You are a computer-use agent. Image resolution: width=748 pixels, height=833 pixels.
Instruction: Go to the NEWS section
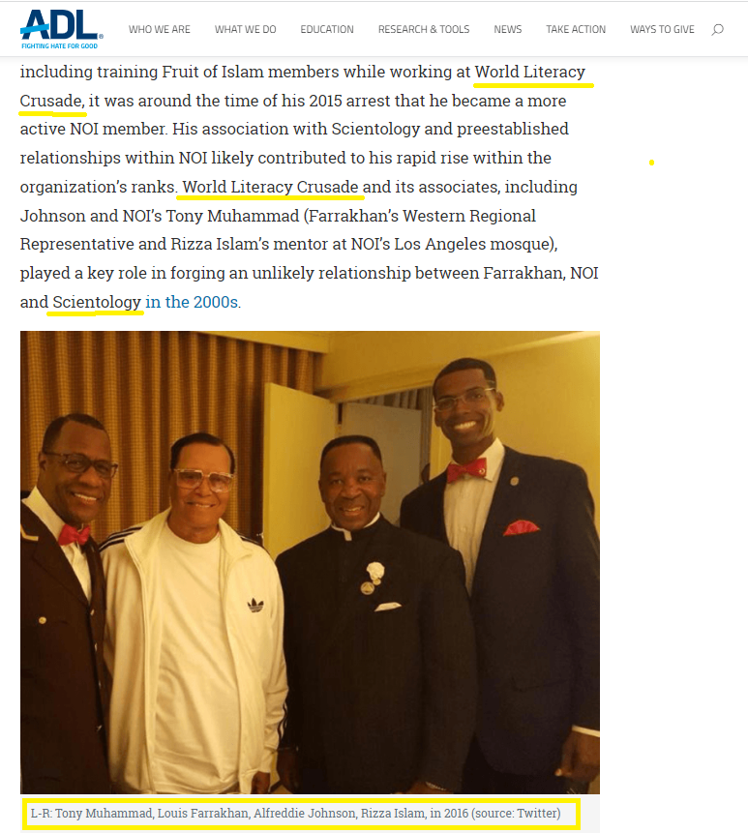tap(508, 29)
